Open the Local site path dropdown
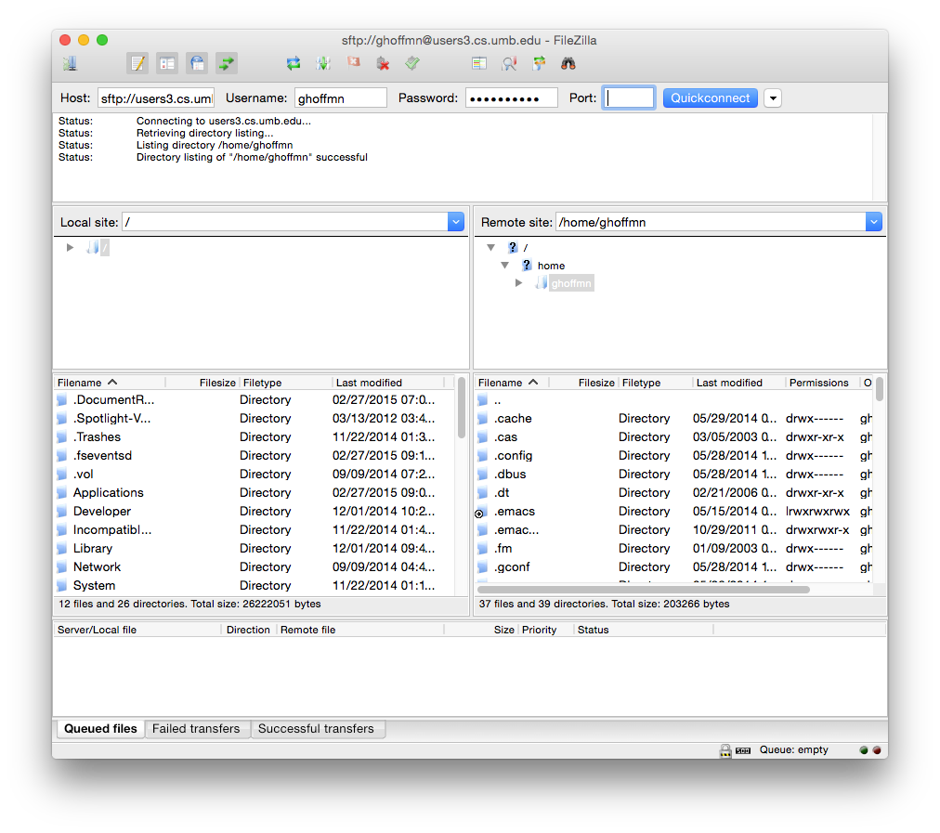The image size is (940, 833). (x=456, y=222)
